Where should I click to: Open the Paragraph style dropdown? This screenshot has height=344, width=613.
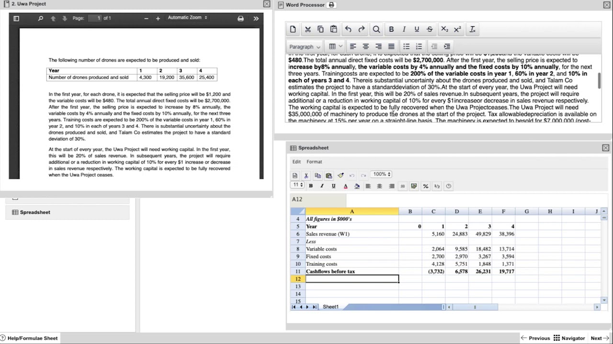(x=305, y=46)
